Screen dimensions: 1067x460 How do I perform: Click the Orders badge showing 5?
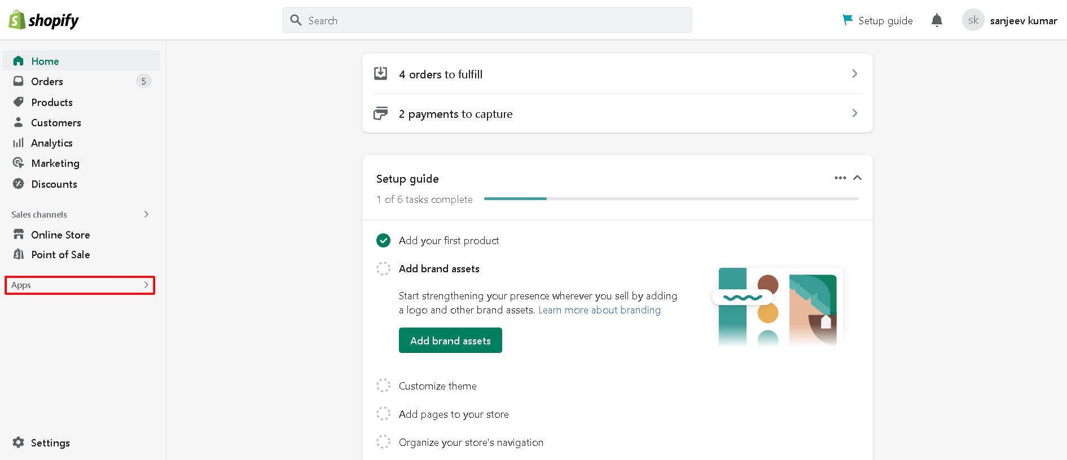pos(143,81)
